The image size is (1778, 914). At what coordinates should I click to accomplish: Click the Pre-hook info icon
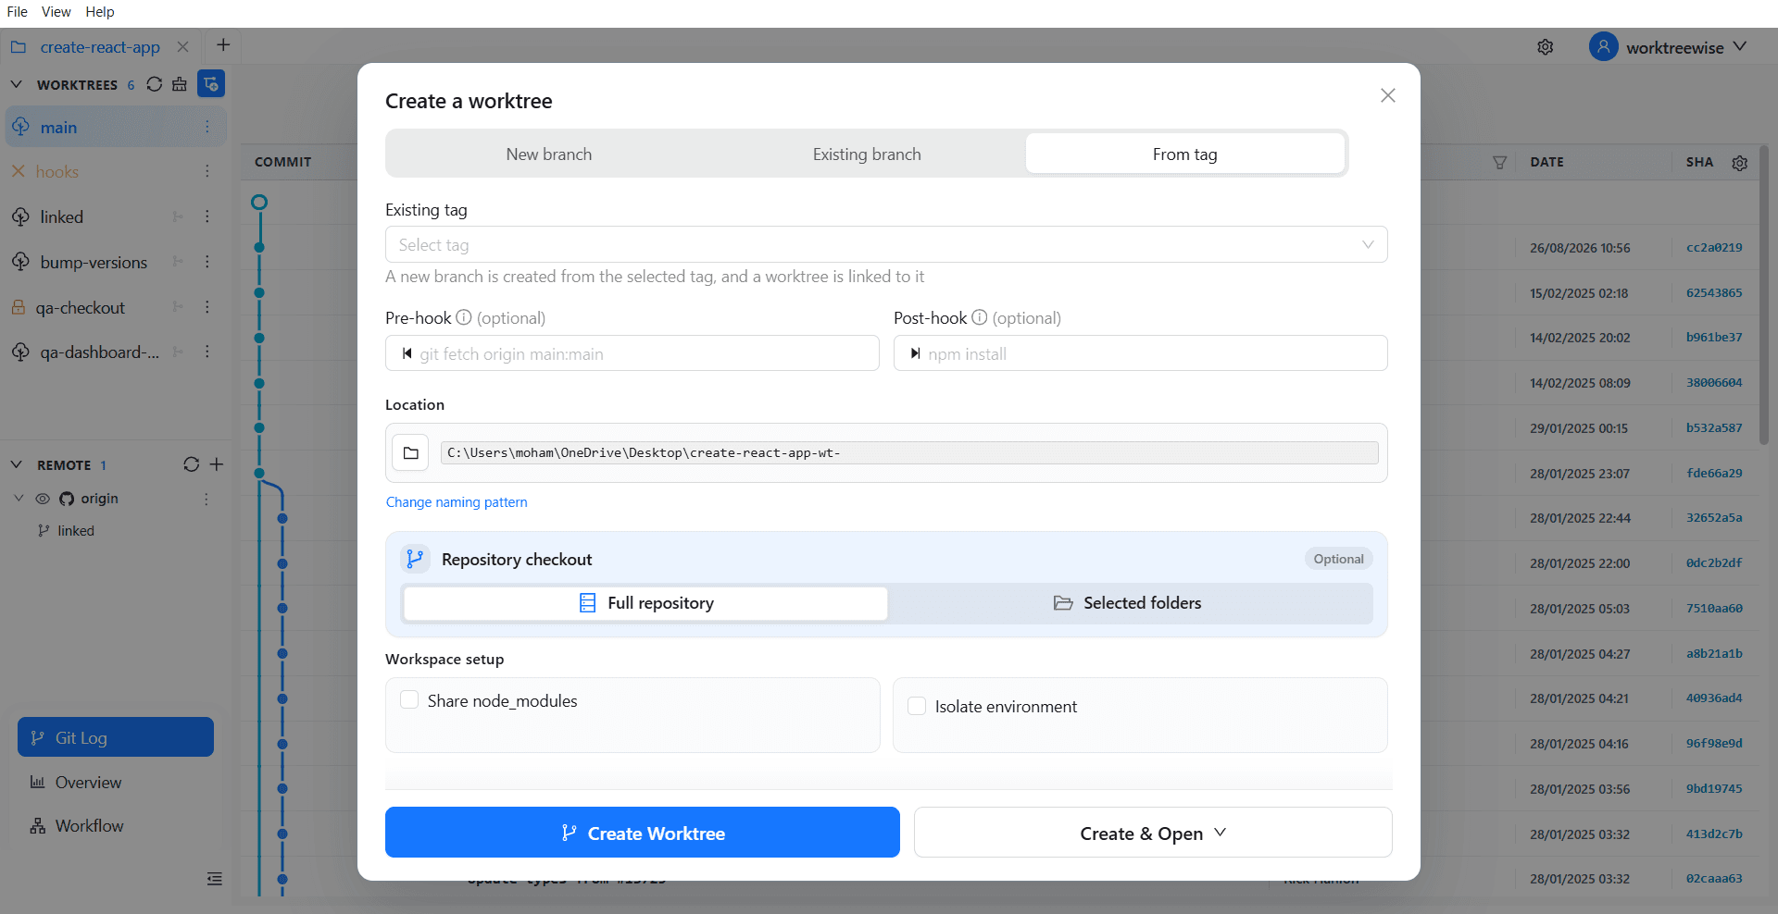point(464,317)
